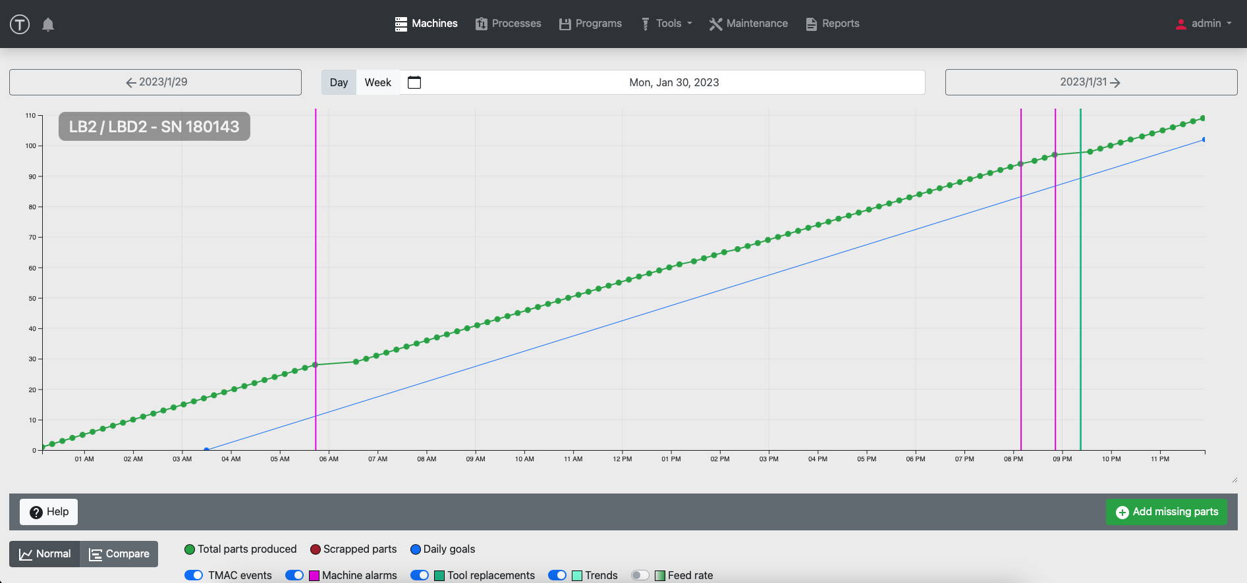1247x583 pixels.
Task: Click the Maintenance wrench icon
Action: 716,24
